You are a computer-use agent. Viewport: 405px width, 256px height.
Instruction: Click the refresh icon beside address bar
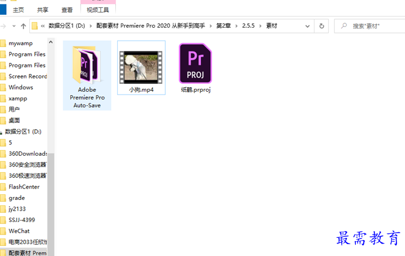pyautogui.click(x=322, y=26)
